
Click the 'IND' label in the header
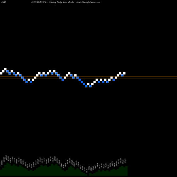4,2
